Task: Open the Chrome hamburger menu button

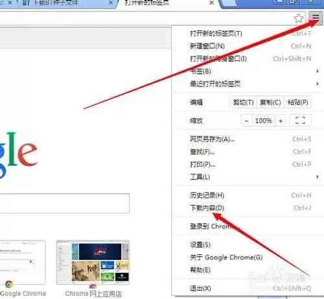Action: (316, 18)
